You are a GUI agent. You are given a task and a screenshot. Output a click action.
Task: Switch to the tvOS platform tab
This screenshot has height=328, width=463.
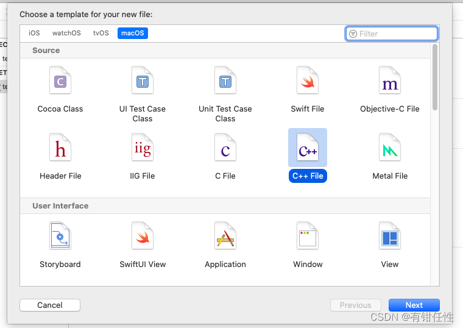pos(101,33)
